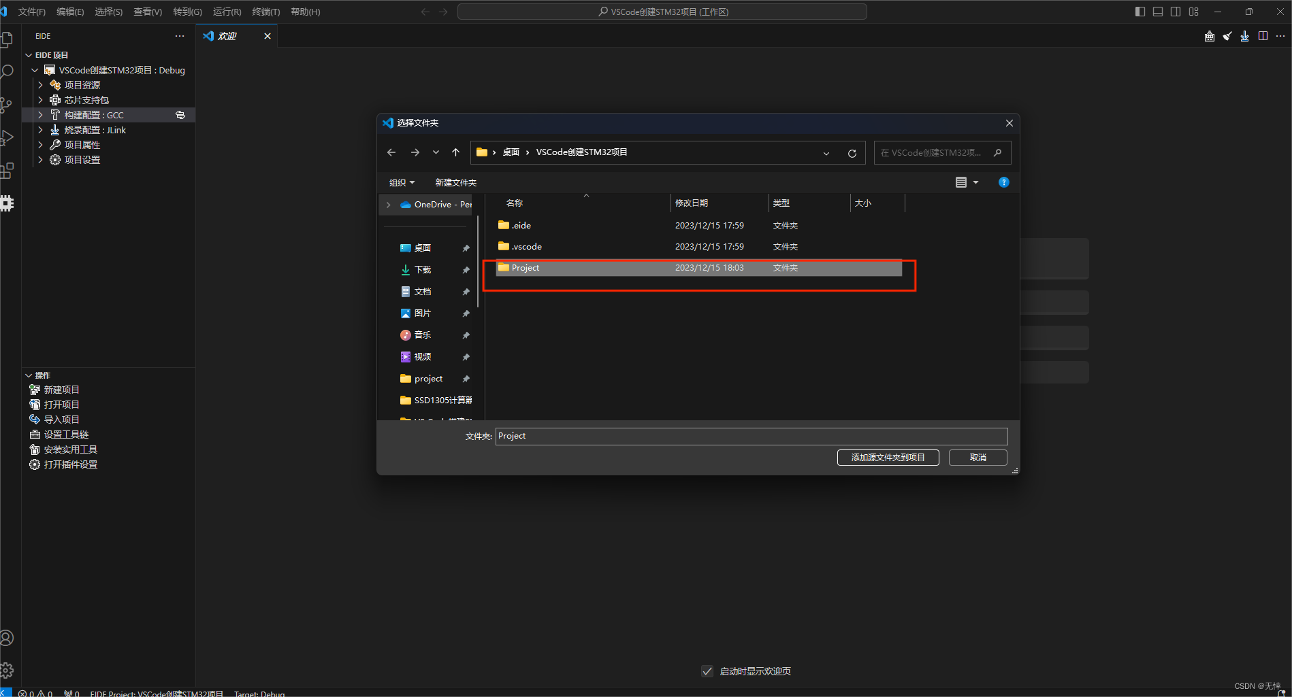Open 组织 dropdown menu
The width and height of the screenshot is (1292, 697).
402,182
